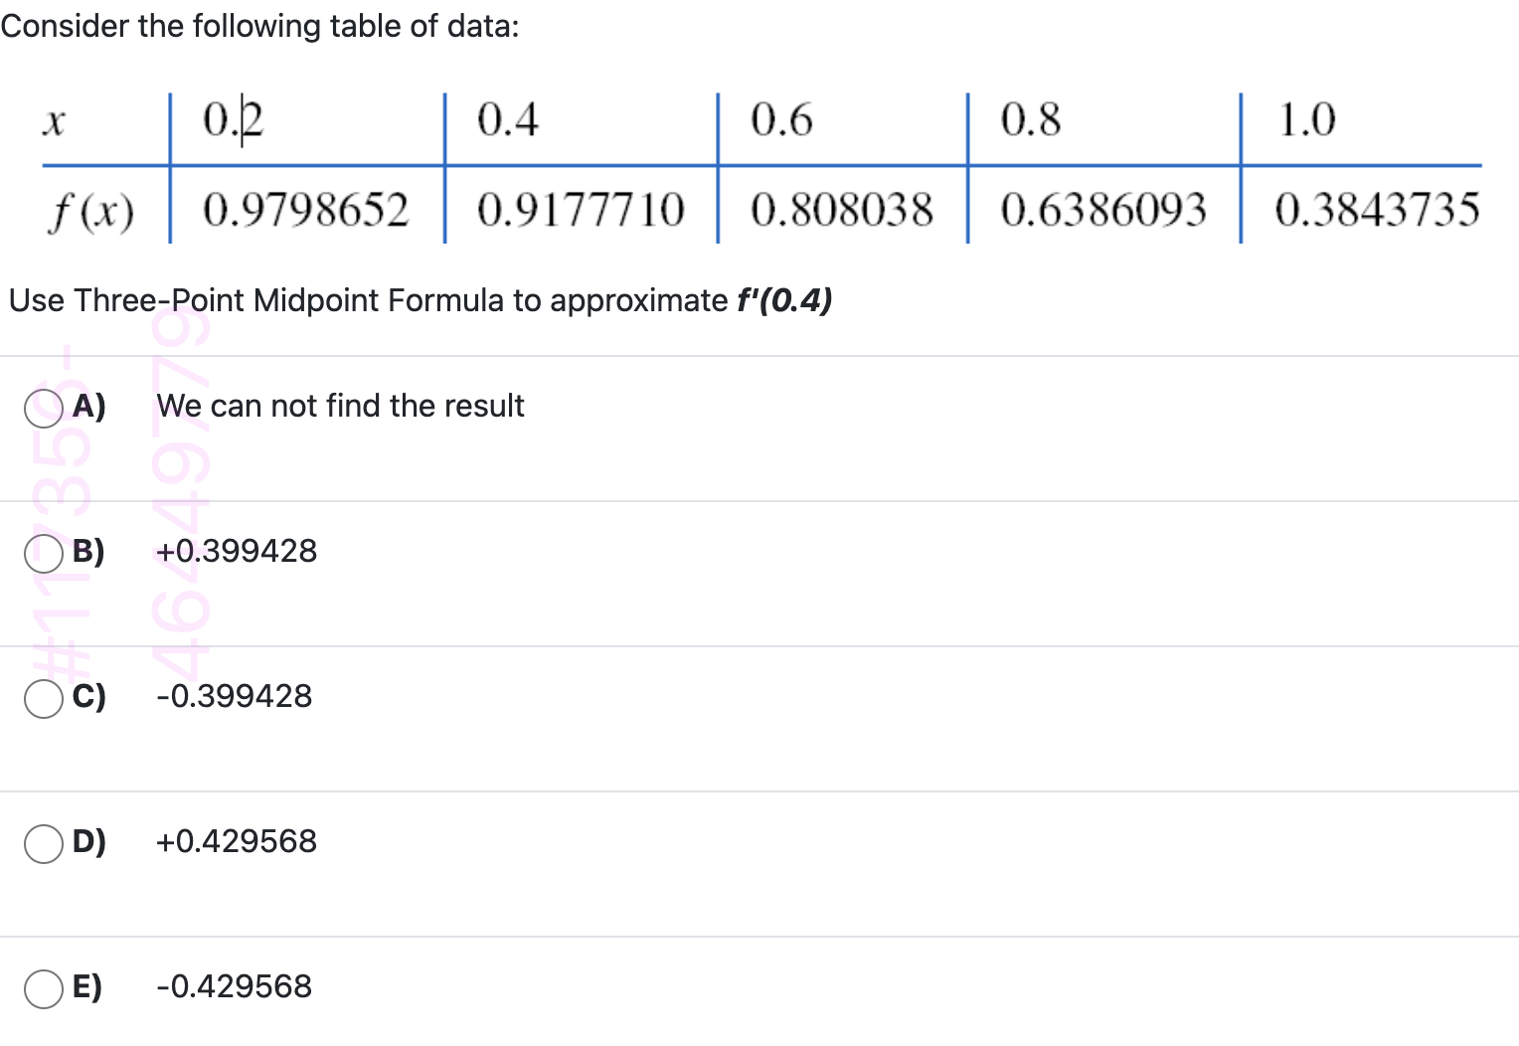Select radio button for option E
Screen dimensions: 1519x1046
click(42, 988)
